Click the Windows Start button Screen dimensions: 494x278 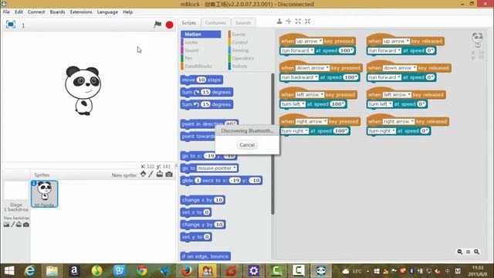coord(9,270)
